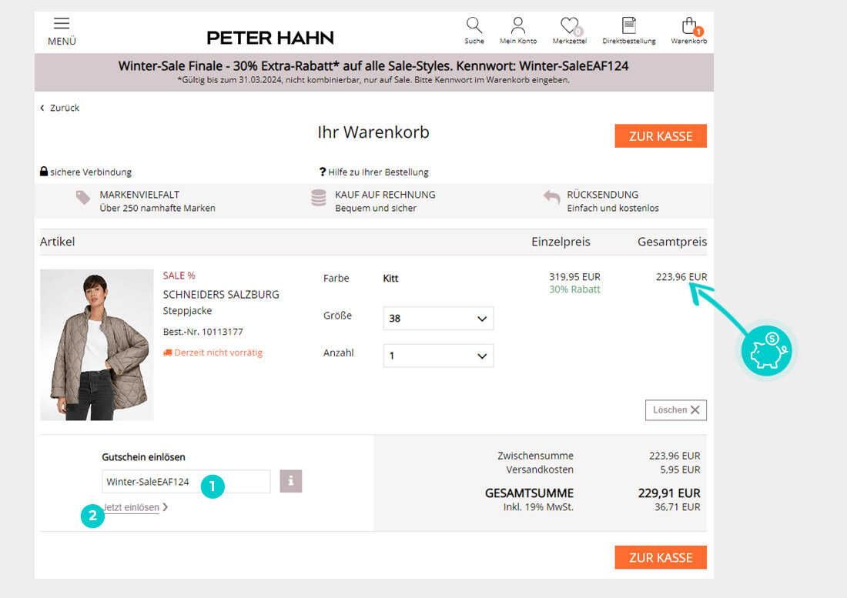Image resolution: width=847 pixels, height=598 pixels.
Task: Click the Kitt colour value
Action: 390,279
